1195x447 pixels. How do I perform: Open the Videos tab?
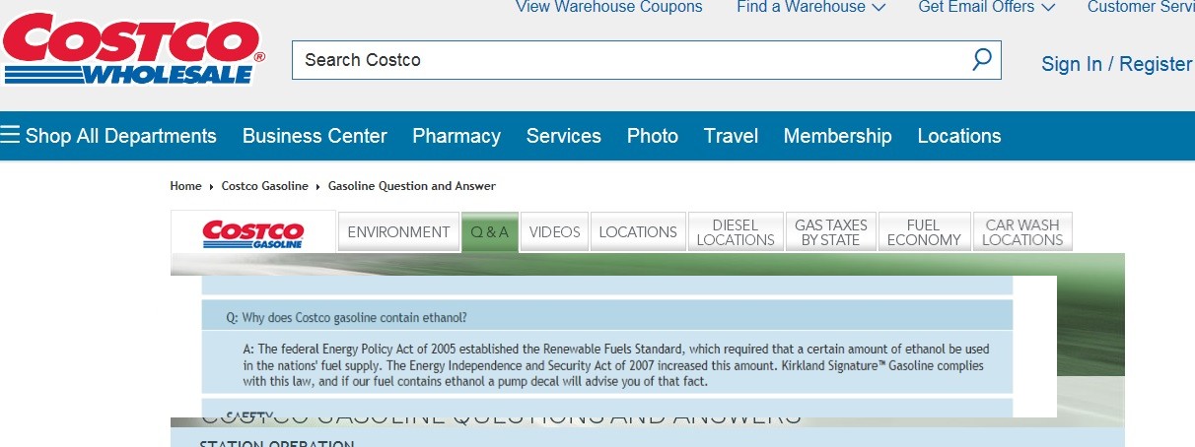(554, 232)
